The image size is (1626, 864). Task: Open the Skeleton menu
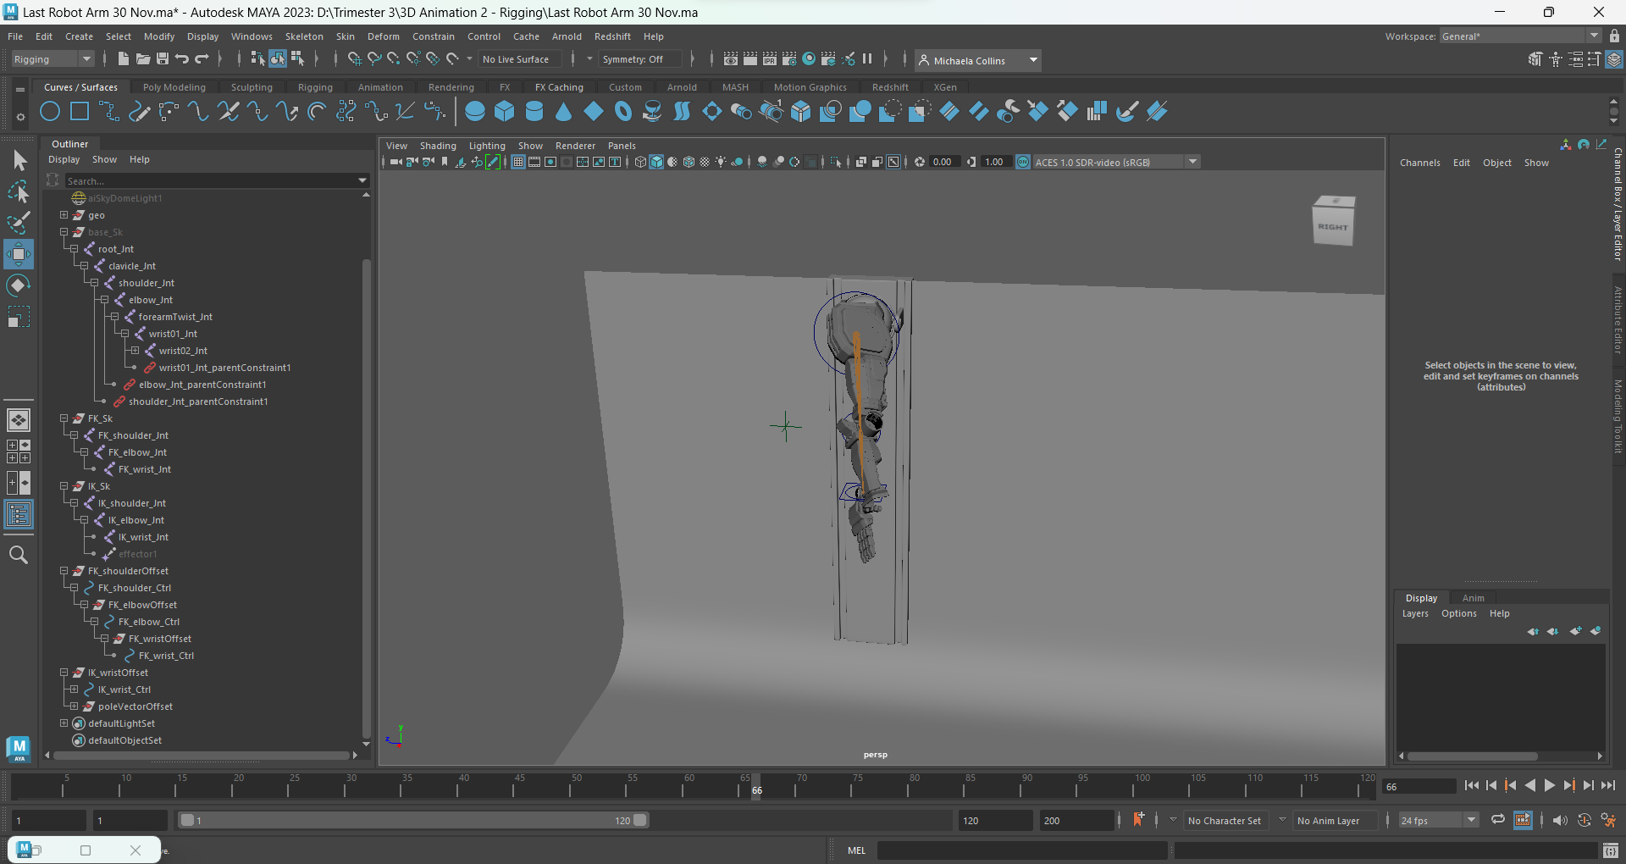pyautogui.click(x=304, y=36)
